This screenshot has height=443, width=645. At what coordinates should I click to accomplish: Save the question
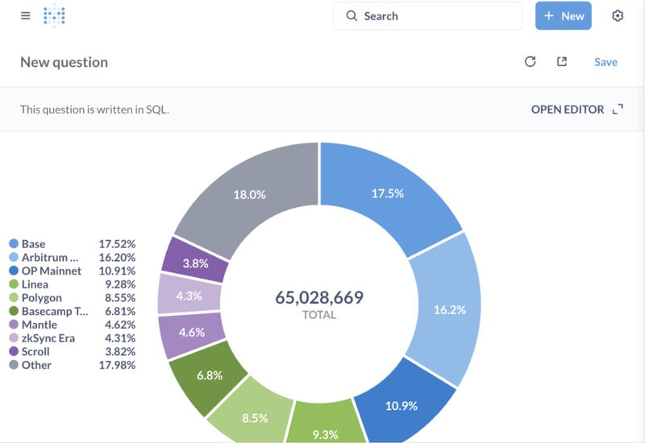coord(605,62)
